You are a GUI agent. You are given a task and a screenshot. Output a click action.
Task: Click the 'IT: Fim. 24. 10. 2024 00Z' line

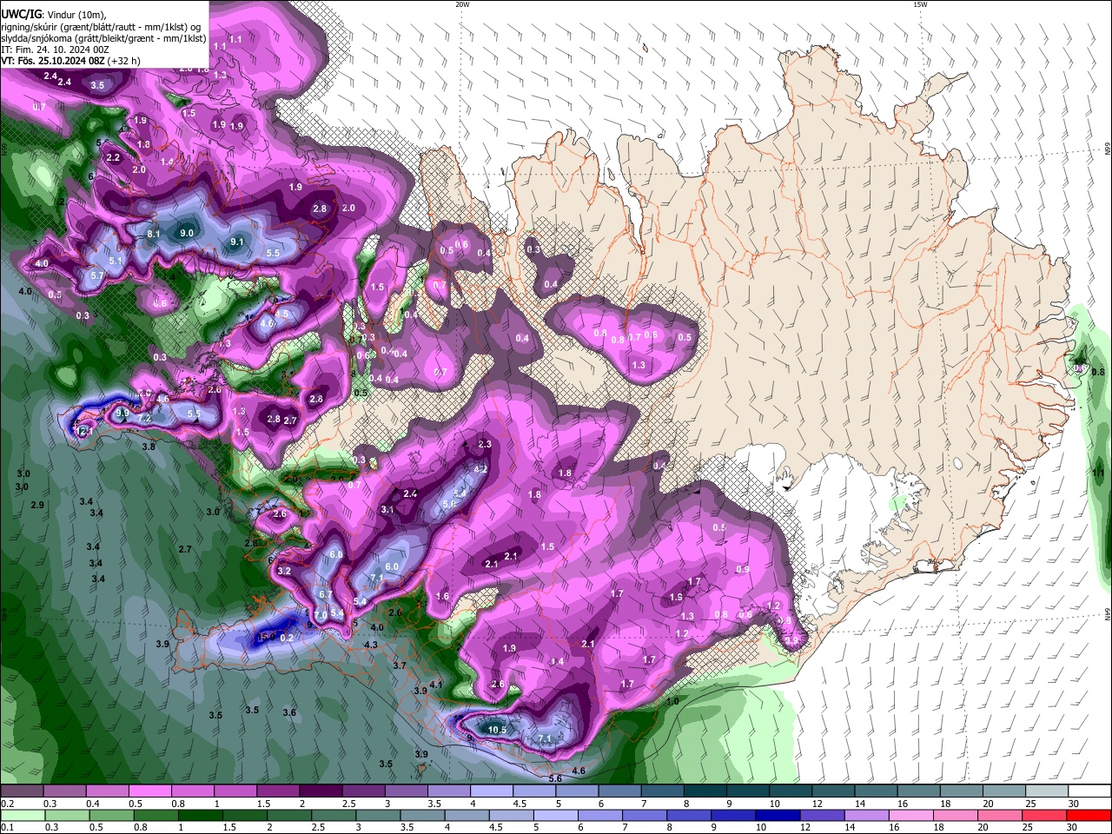tap(55, 50)
